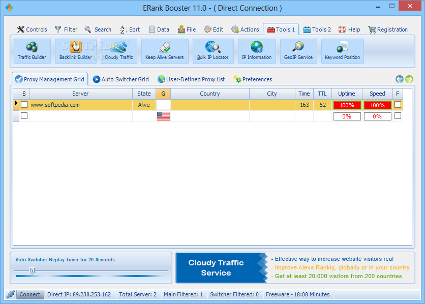
Task: Sort by the Country column header
Action: [x=210, y=94]
